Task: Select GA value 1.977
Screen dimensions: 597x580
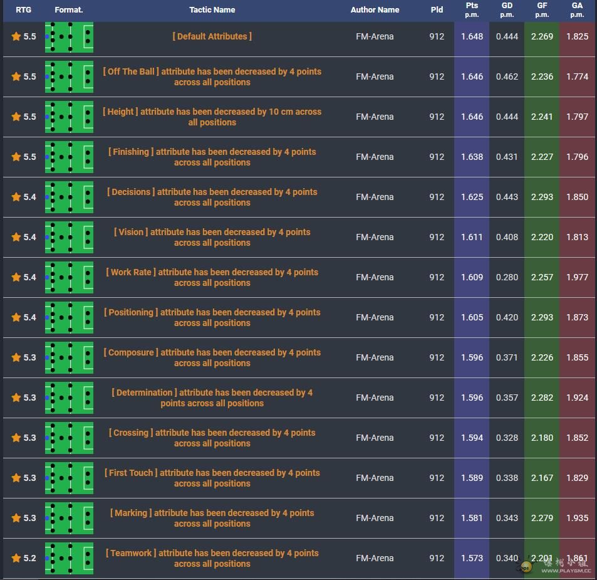Action: (x=577, y=277)
